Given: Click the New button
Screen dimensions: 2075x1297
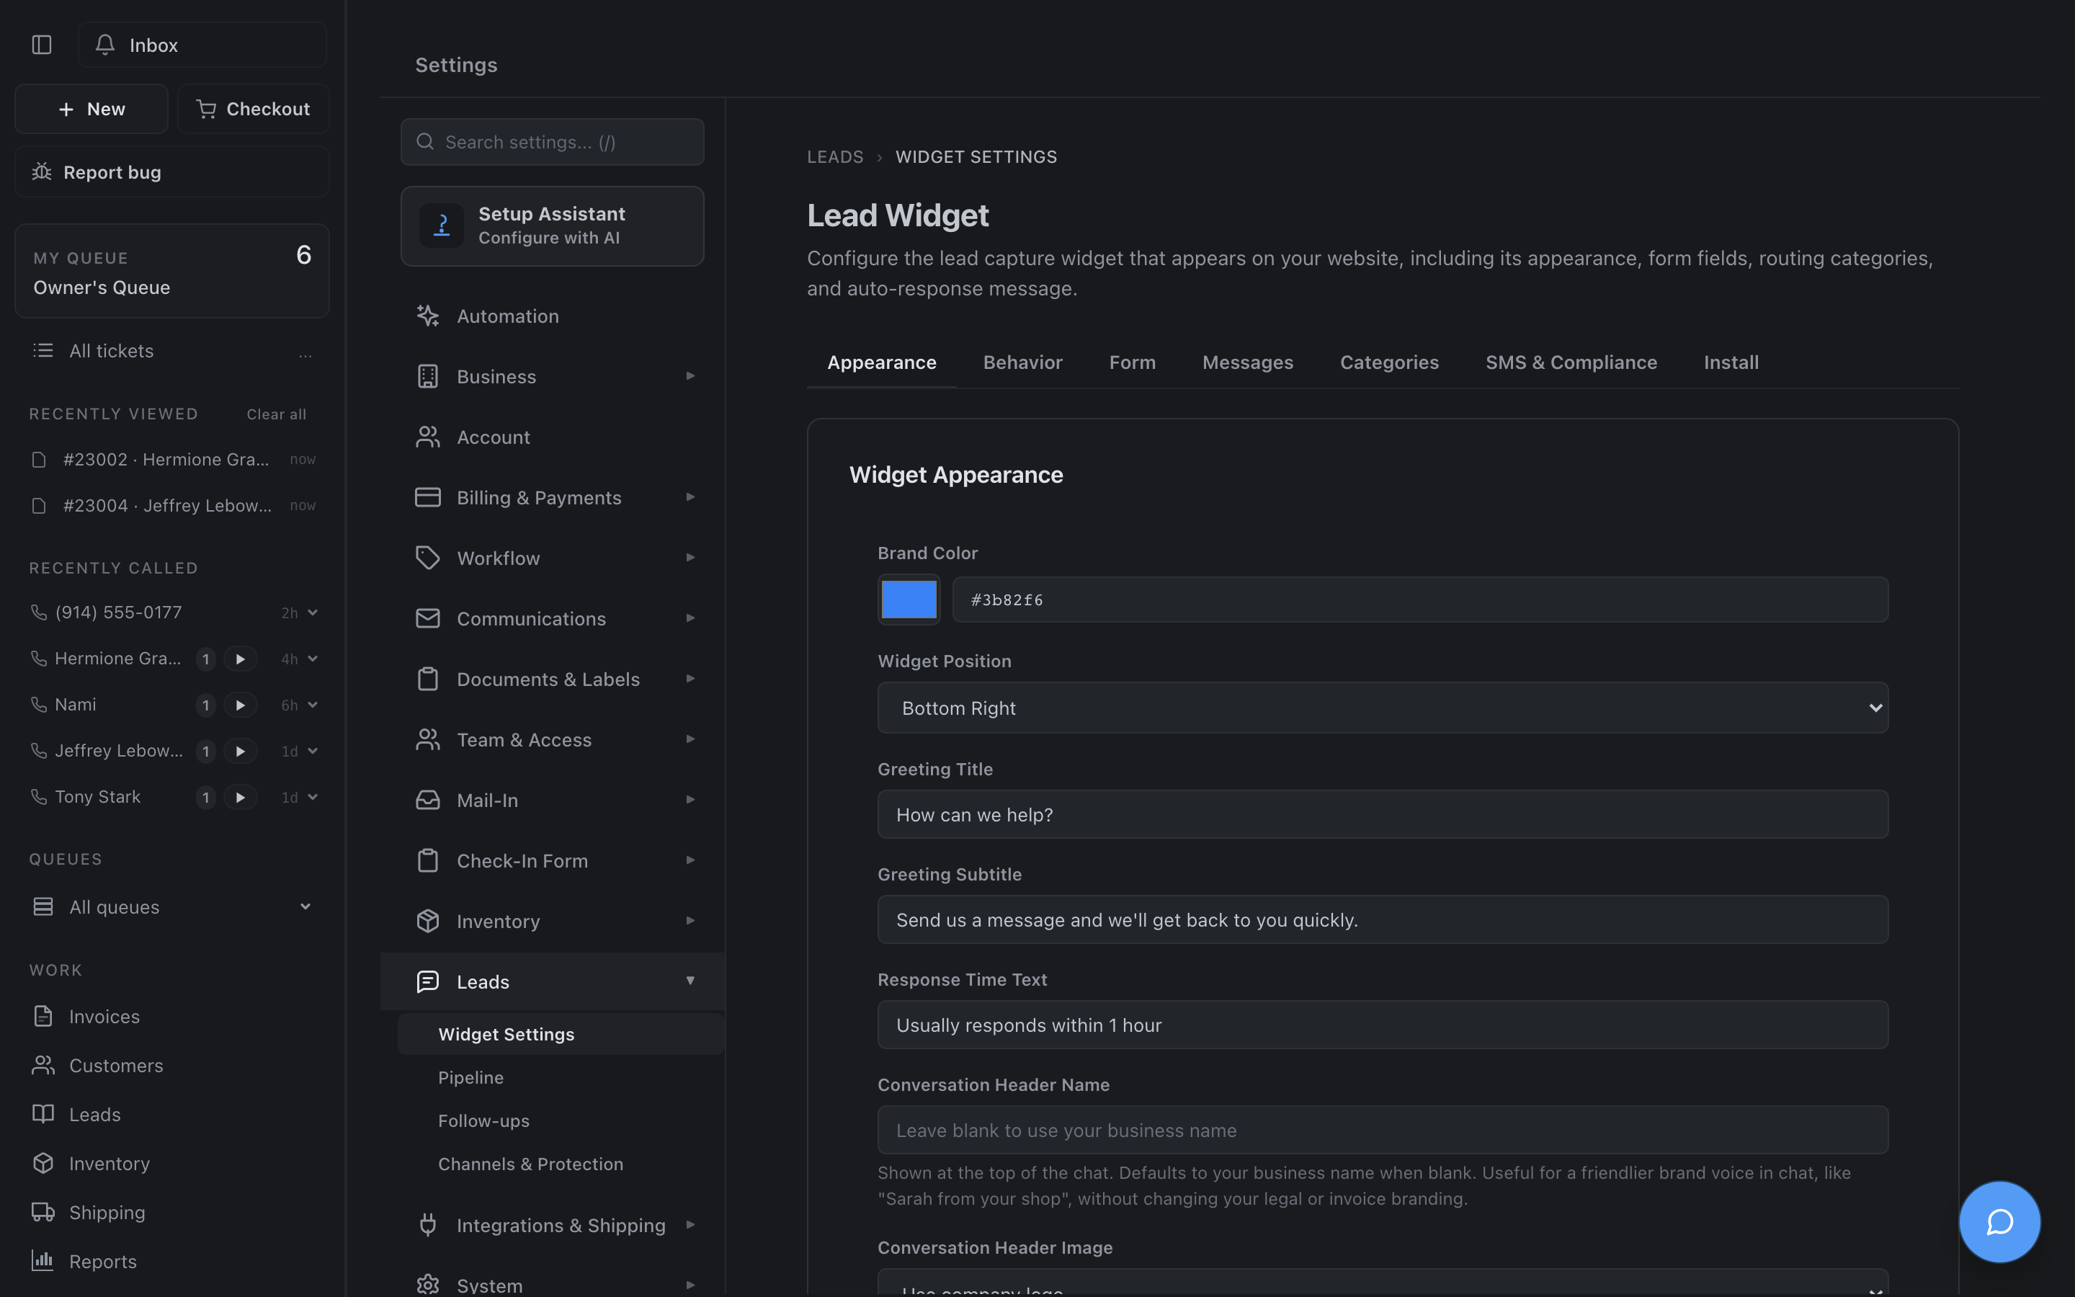Looking at the screenshot, I should [x=92, y=109].
